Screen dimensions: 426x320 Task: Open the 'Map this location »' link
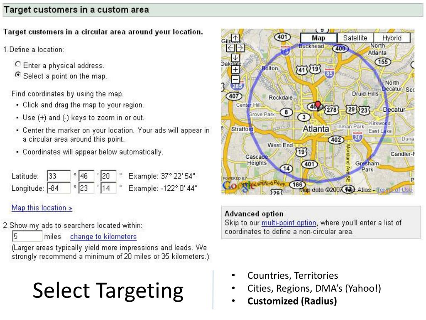[x=42, y=208]
